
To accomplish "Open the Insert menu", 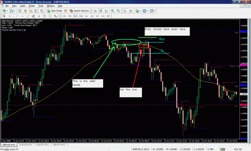I will pos(22,6).
